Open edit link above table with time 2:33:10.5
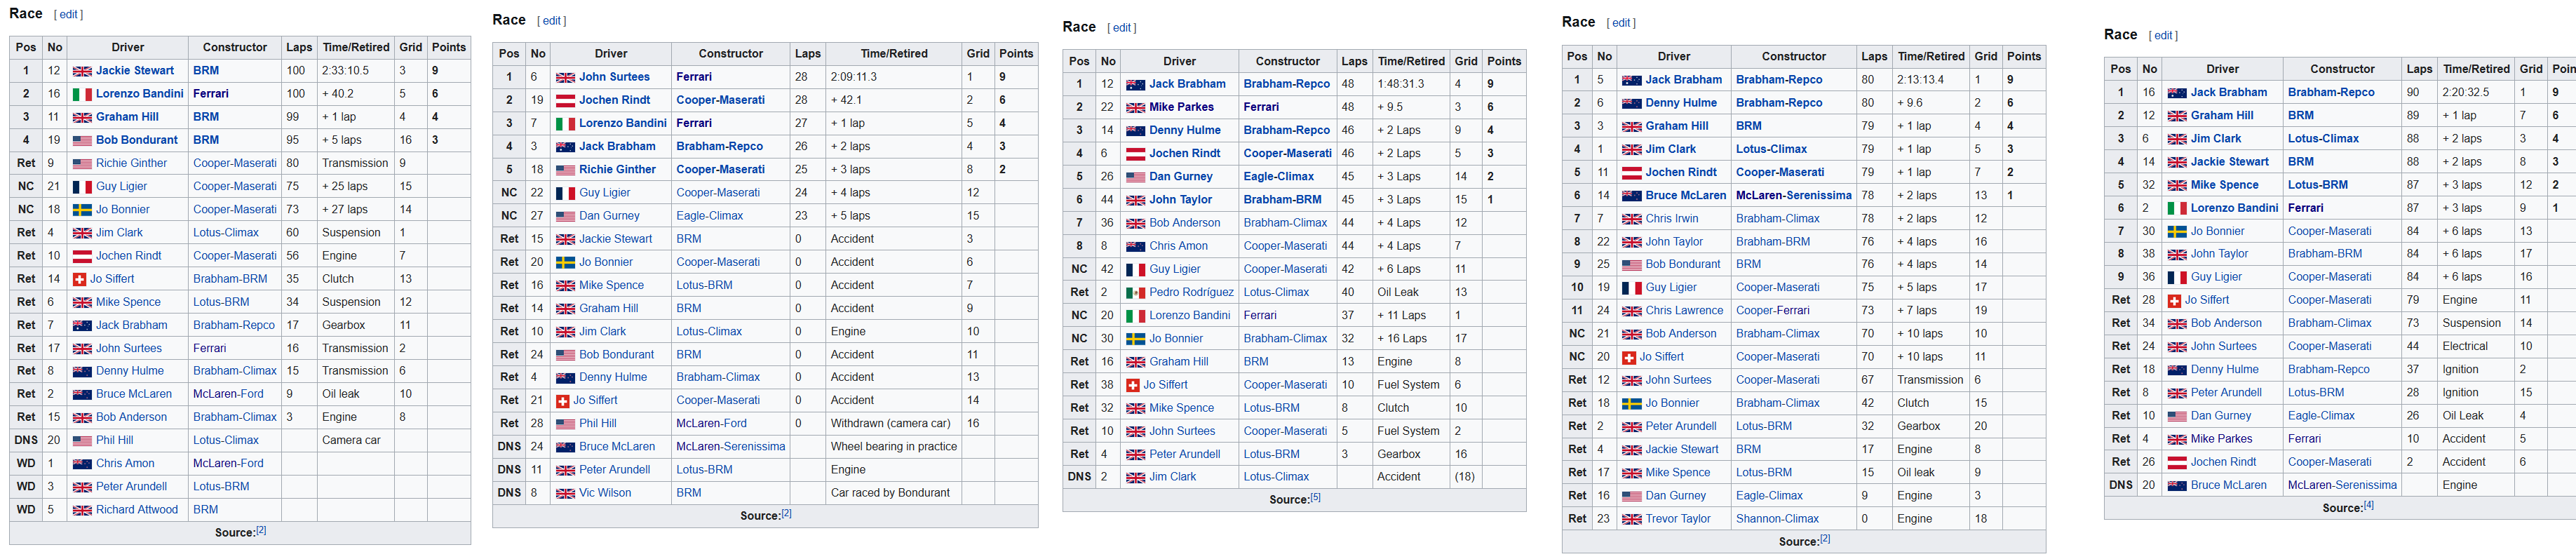This screenshot has width=2576, height=559. [x=69, y=15]
